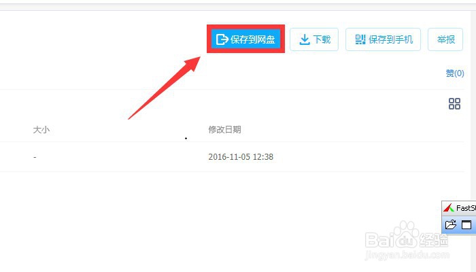Click the QR code icon beside 保存到手机
Screen dimensions: 476x272
tap(360, 39)
